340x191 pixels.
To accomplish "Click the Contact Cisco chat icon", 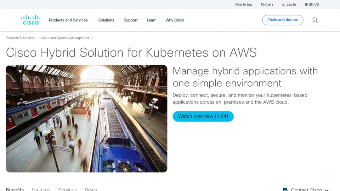I will [x=285, y=189].
